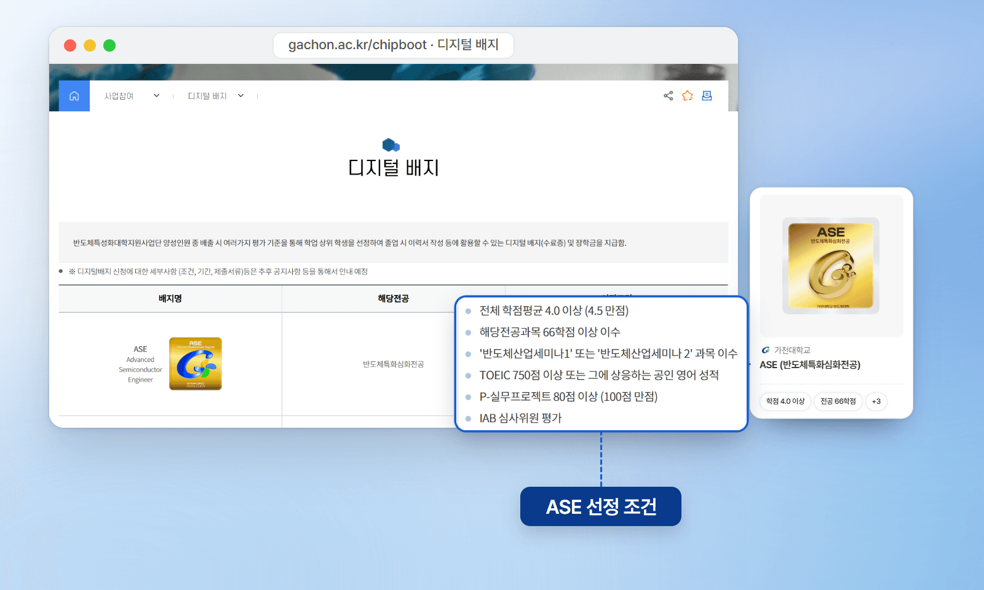Click the ASE (반도체특화심화전공) card title
This screenshot has height=590, width=984.
[810, 365]
